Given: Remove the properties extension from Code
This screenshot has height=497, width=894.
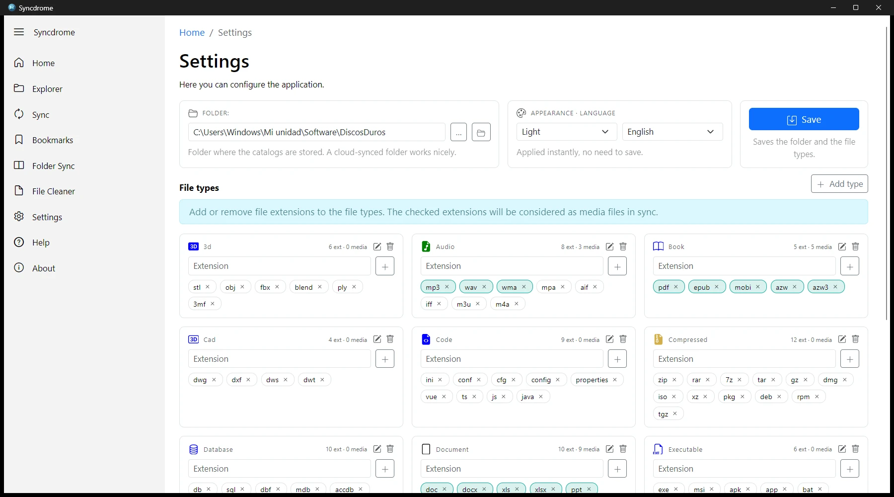Looking at the screenshot, I should click(x=615, y=380).
